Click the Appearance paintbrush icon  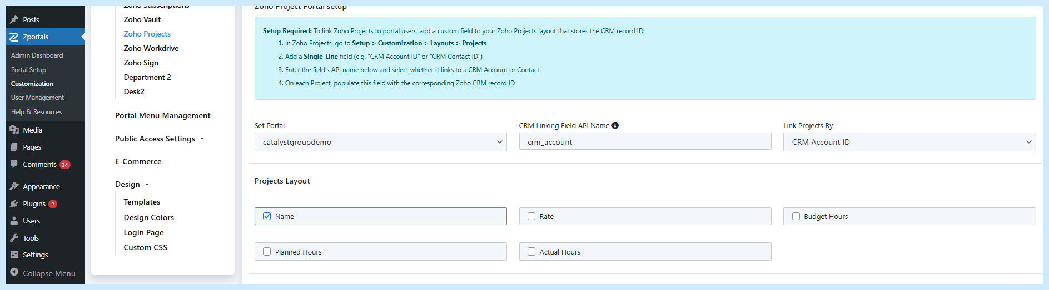[x=14, y=186]
